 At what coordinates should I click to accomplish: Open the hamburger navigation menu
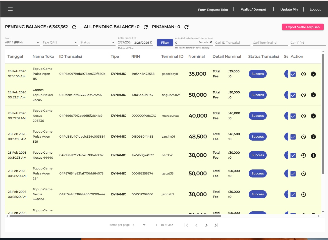(10, 9)
